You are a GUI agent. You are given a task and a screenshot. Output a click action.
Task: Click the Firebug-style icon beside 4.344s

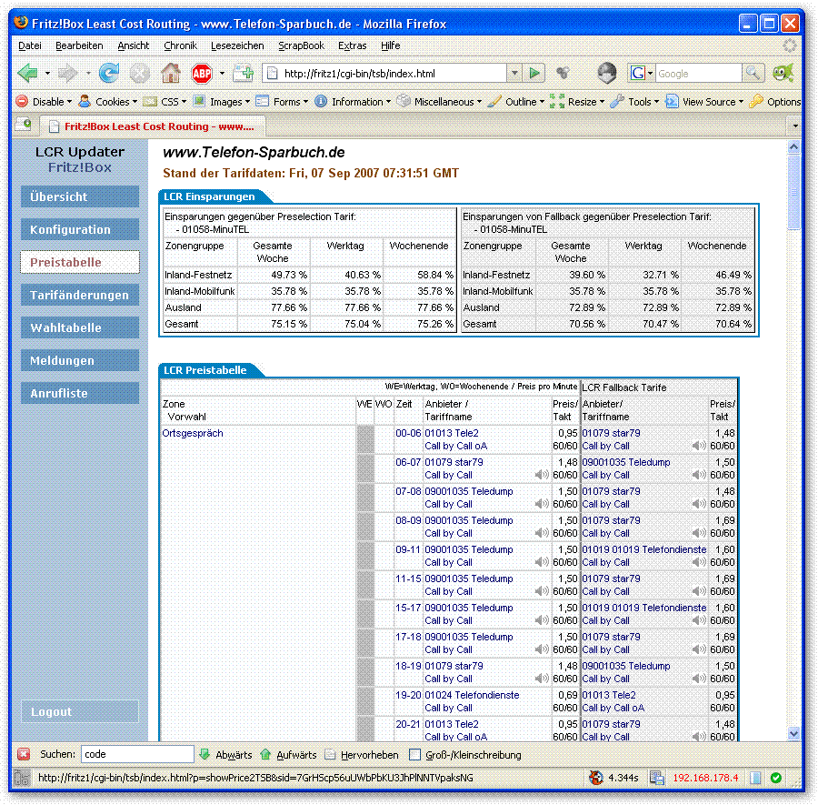(x=595, y=778)
